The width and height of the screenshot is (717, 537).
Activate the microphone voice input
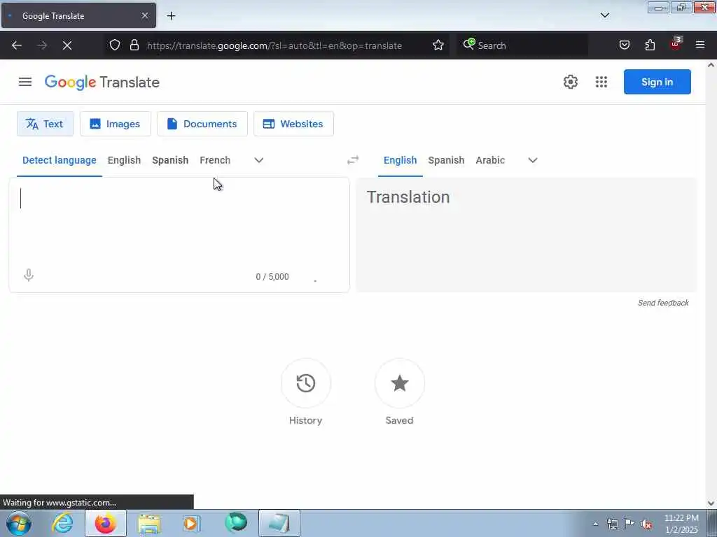pos(28,275)
